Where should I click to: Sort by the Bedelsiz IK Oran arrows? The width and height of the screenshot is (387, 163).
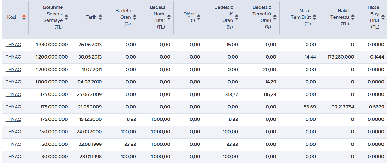pyautogui.click(x=237, y=17)
